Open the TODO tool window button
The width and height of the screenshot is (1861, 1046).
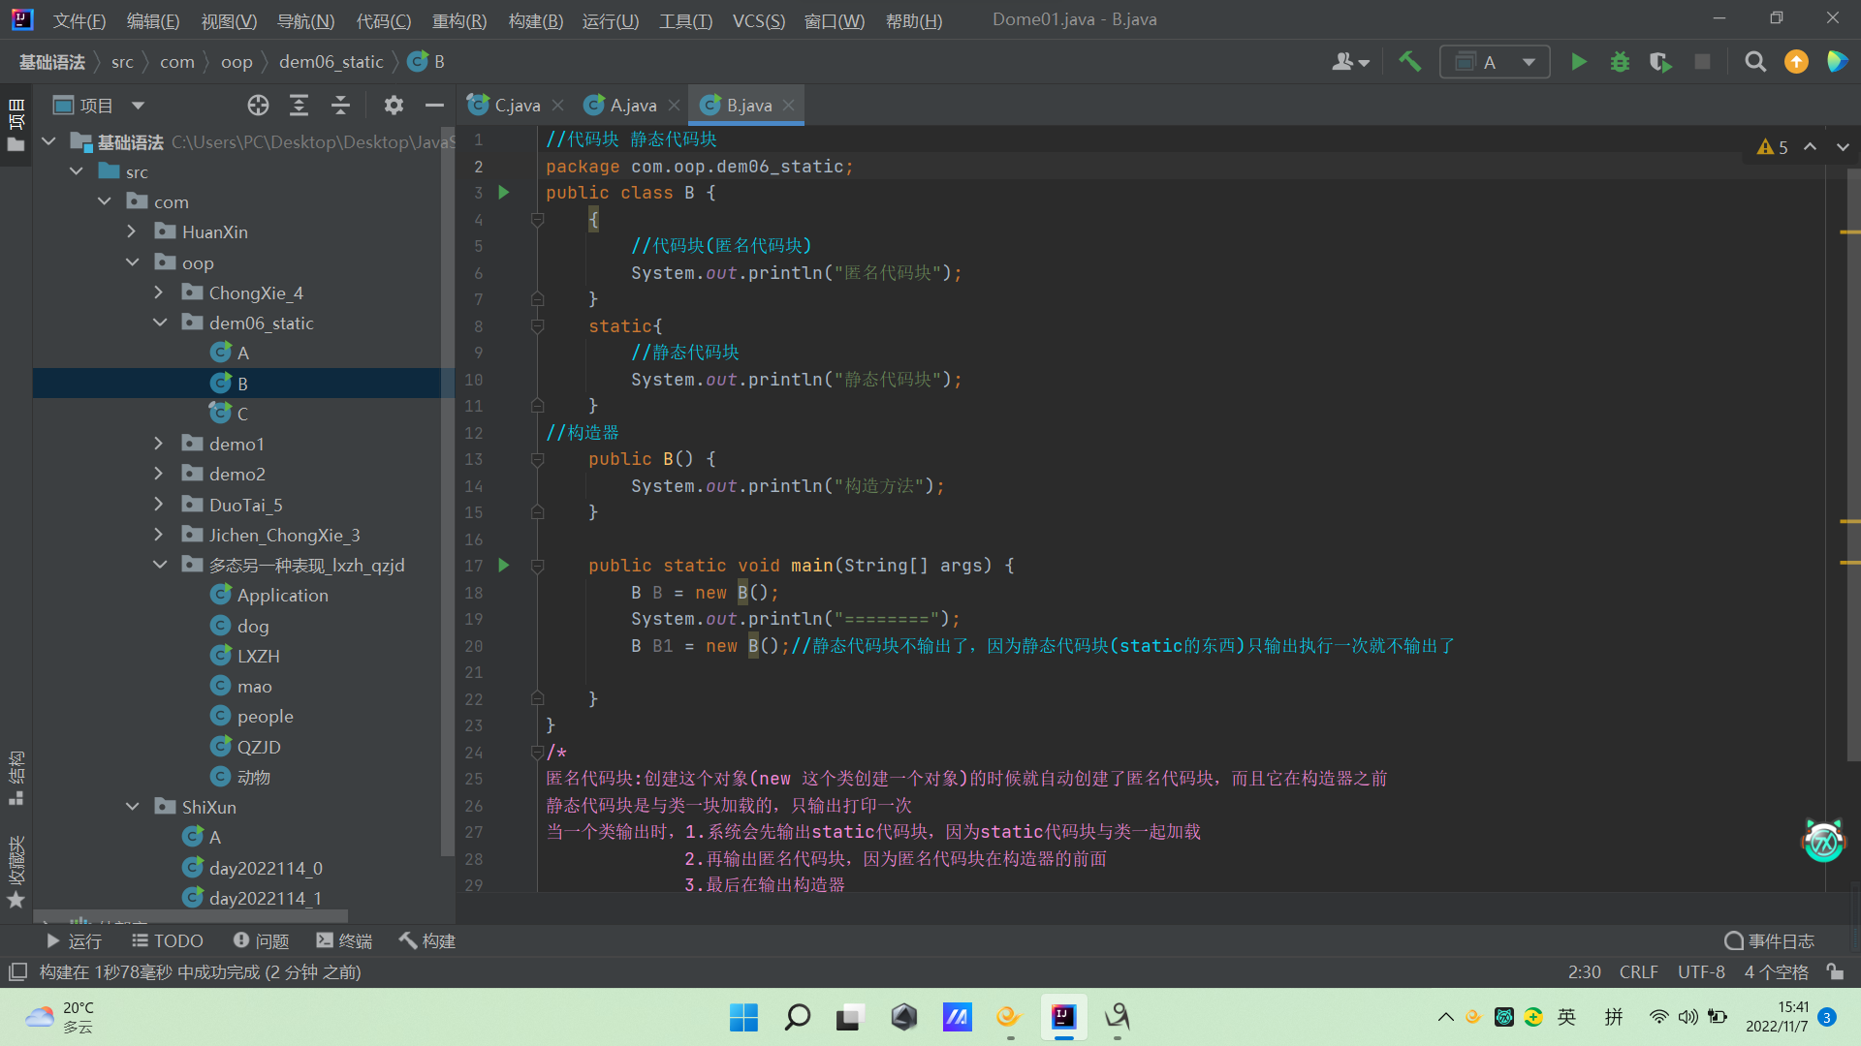(167, 940)
